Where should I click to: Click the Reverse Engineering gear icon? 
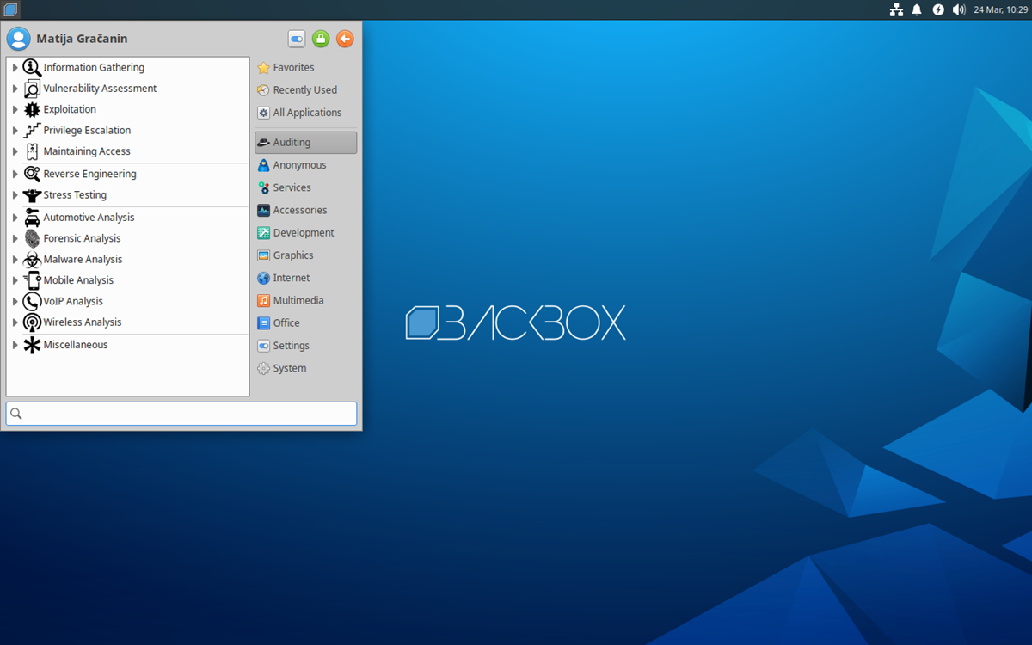point(32,174)
